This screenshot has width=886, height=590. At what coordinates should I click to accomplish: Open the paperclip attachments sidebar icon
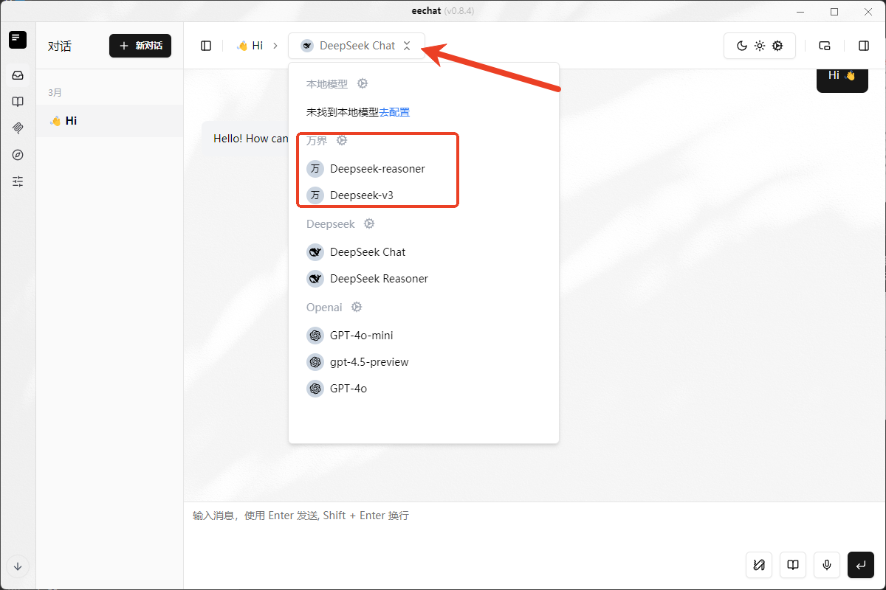[x=18, y=128]
